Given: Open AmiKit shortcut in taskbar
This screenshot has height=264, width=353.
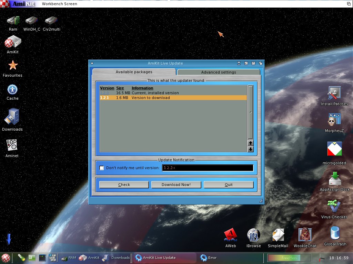Looking at the screenshot, I should 89,258.
